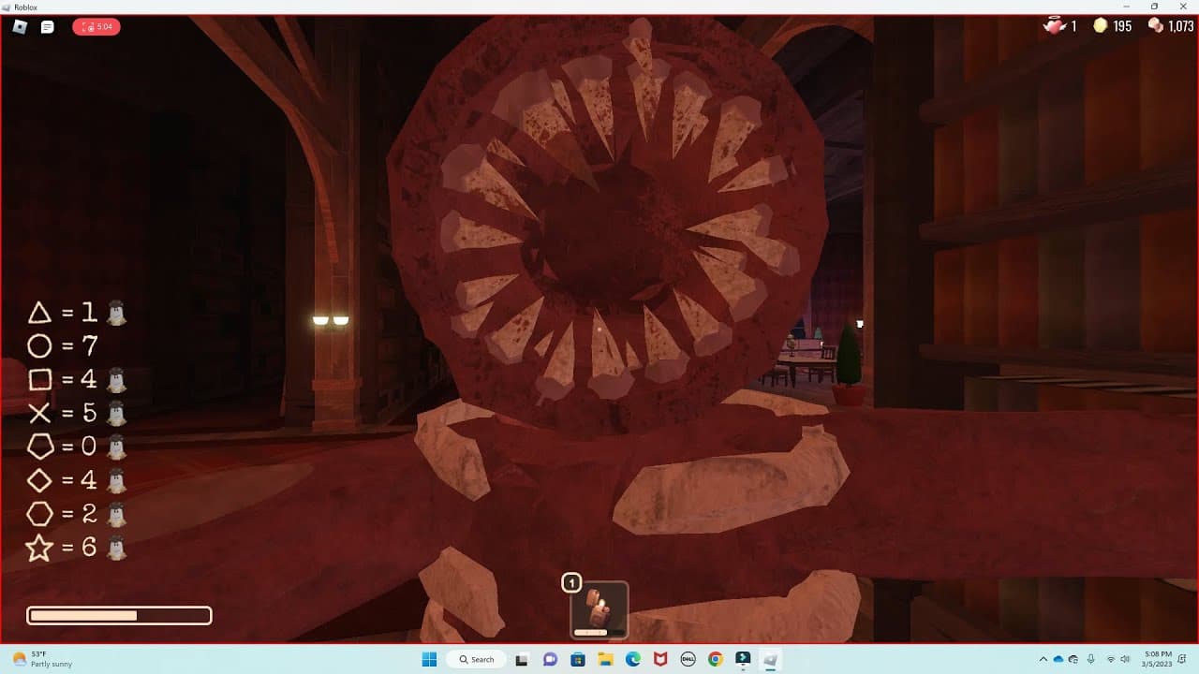Click the player avatar icon beside square = 4
This screenshot has height=674, width=1199.
pos(116,380)
